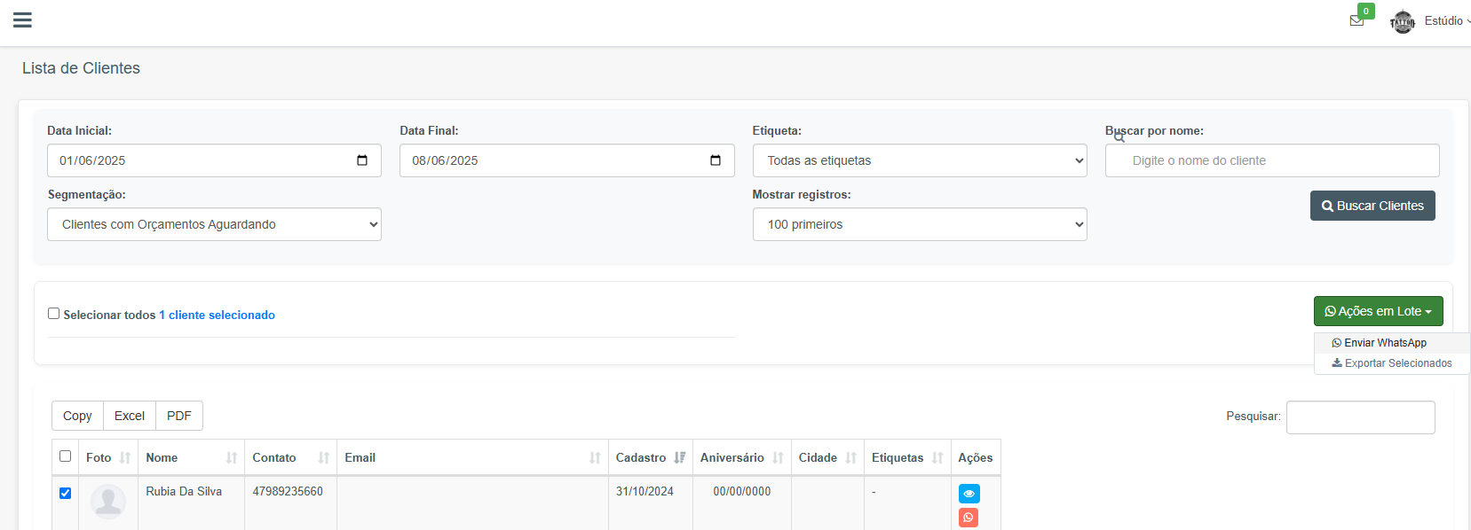
Task: Expand the Etiqueta dropdown
Action: 919,160
